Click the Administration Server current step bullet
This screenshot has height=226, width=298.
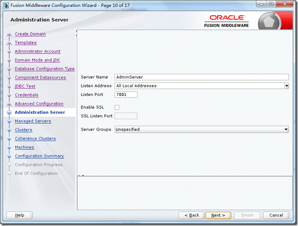point(9,112)
